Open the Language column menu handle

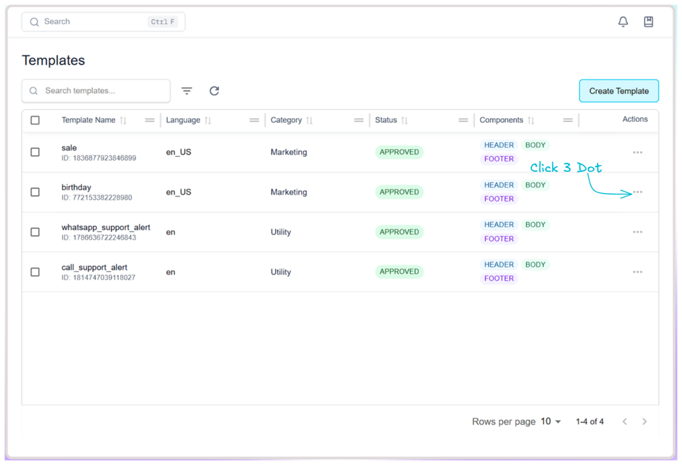254,121
